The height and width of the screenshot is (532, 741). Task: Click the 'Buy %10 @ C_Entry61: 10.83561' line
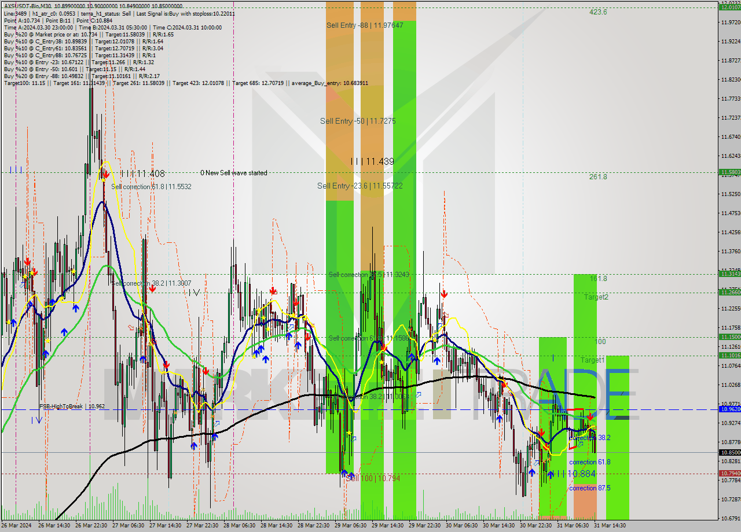tap(83, 48)
